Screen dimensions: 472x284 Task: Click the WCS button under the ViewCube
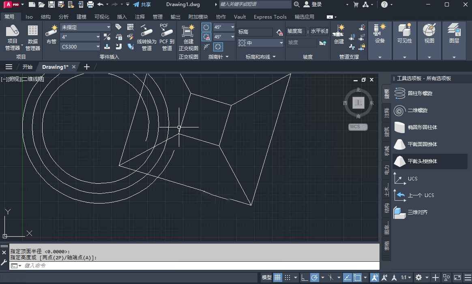tap(358, 127)
